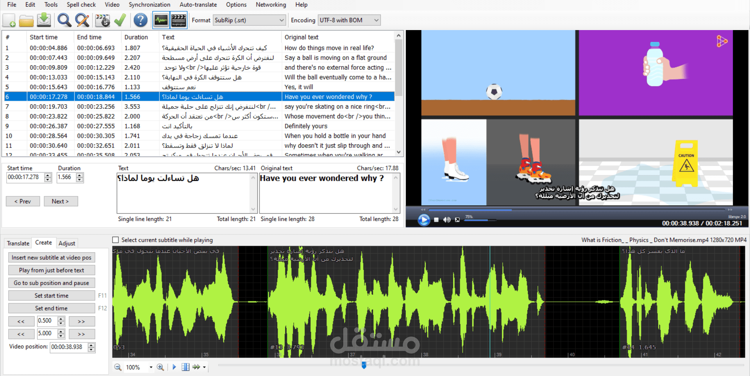750x376 pixels.
Task: Click the Original text column header
Action: (x=301, y=37)
